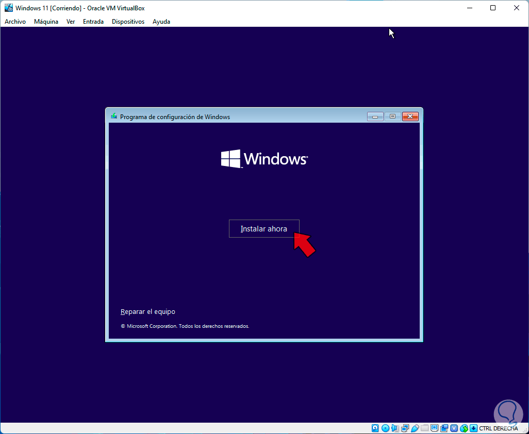Image resolution: width=529 pixels, height=434 pixels.
Task: Click the Instalar ahora button
Action: (264, 229)
